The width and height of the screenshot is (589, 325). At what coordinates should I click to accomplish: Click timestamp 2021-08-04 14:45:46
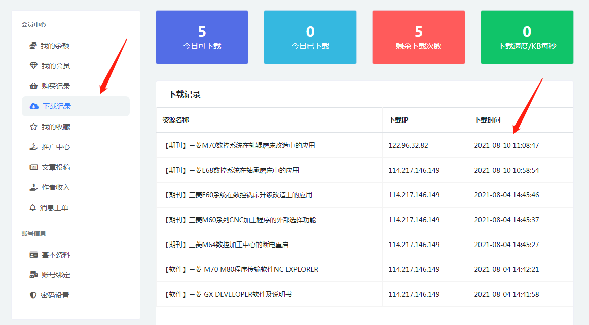506,195
